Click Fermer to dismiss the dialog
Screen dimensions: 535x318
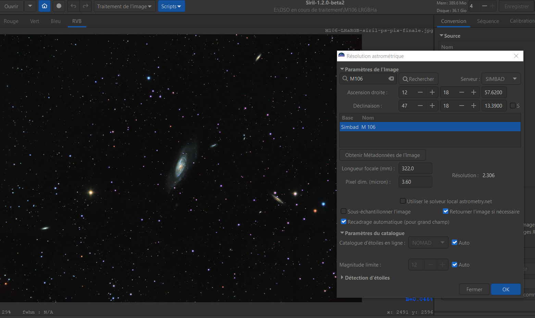click(x=474, y=289)
